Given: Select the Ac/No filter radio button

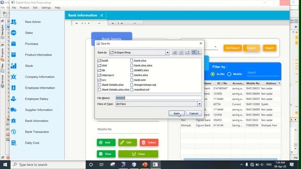Looking at the screenshot, I should pyautogui.click(x=213, y=74).
